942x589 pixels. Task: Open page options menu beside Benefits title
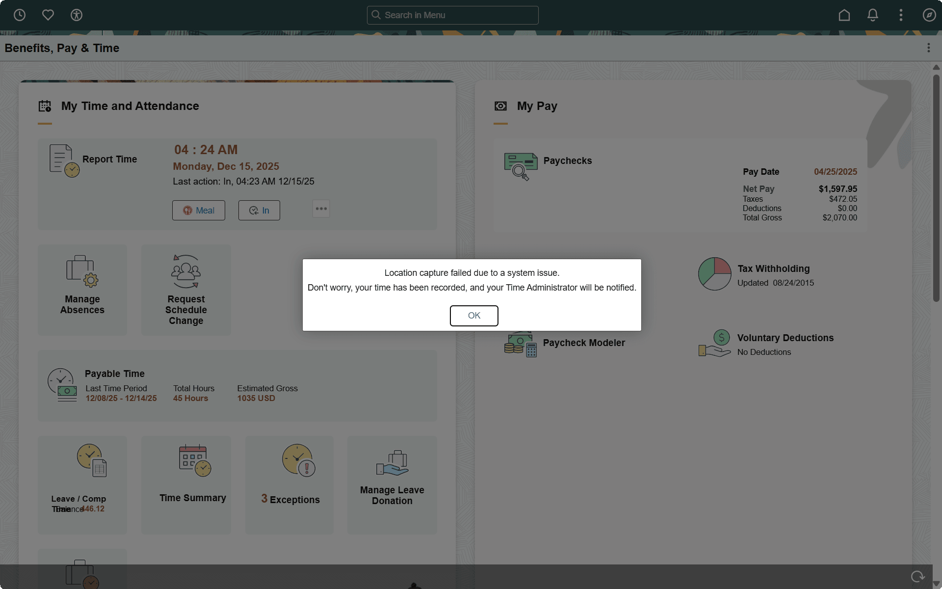coord(928,48)
